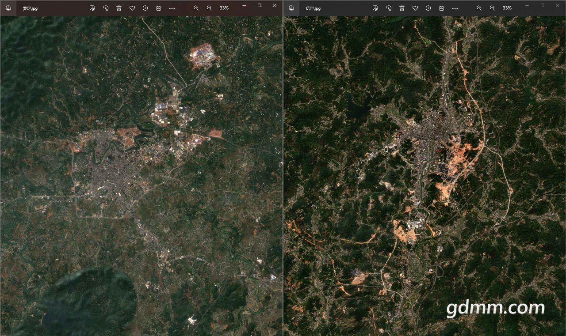Delete the 罗定.jpg photo
The height and width of the screenshot is (336, 566).
pyautogui.click(x=119, y=8)
